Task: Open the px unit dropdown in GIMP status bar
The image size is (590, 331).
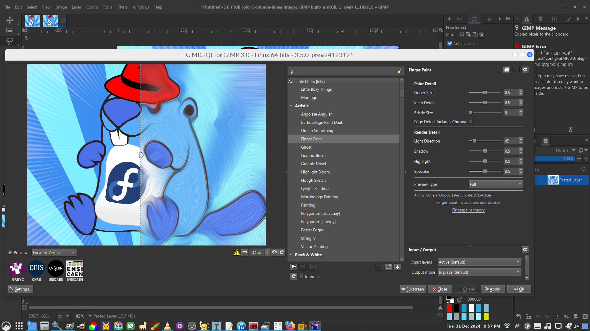Action: pos(63,316)
